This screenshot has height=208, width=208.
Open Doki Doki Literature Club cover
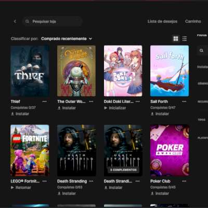pos(123,71)
